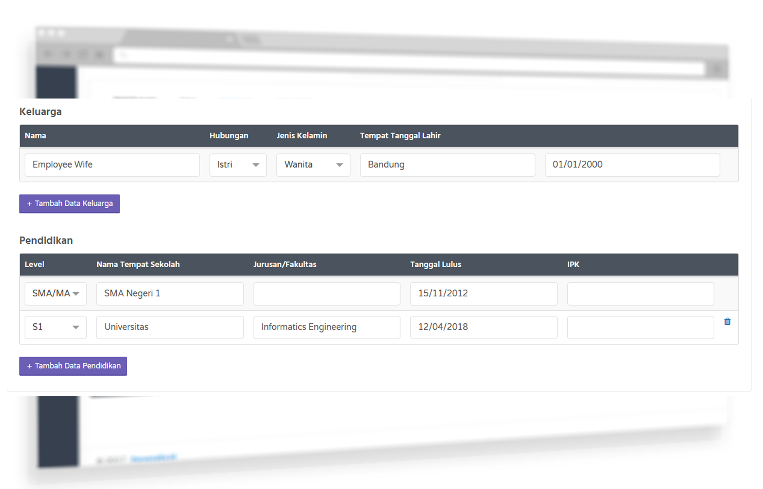
Task: Expand the S1 level dropdown
Action: coord(56,327)
